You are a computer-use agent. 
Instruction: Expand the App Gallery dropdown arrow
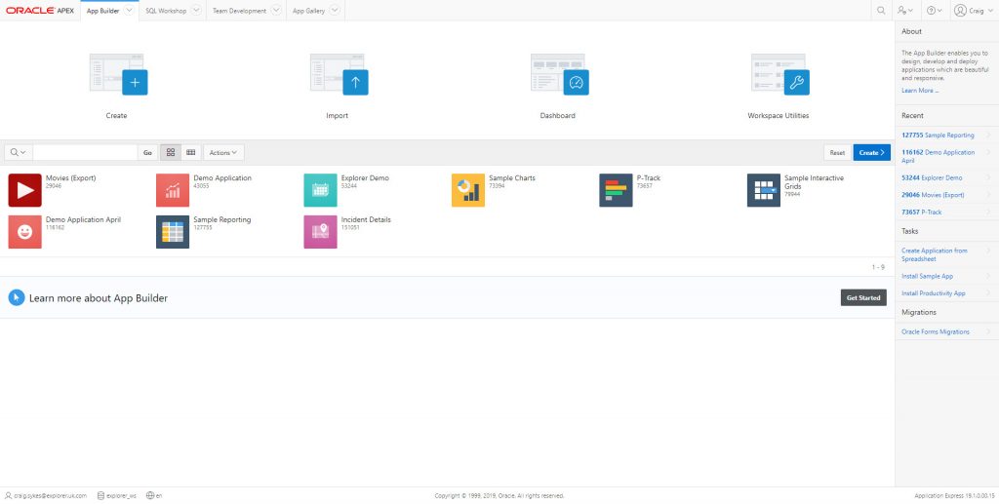335,11
